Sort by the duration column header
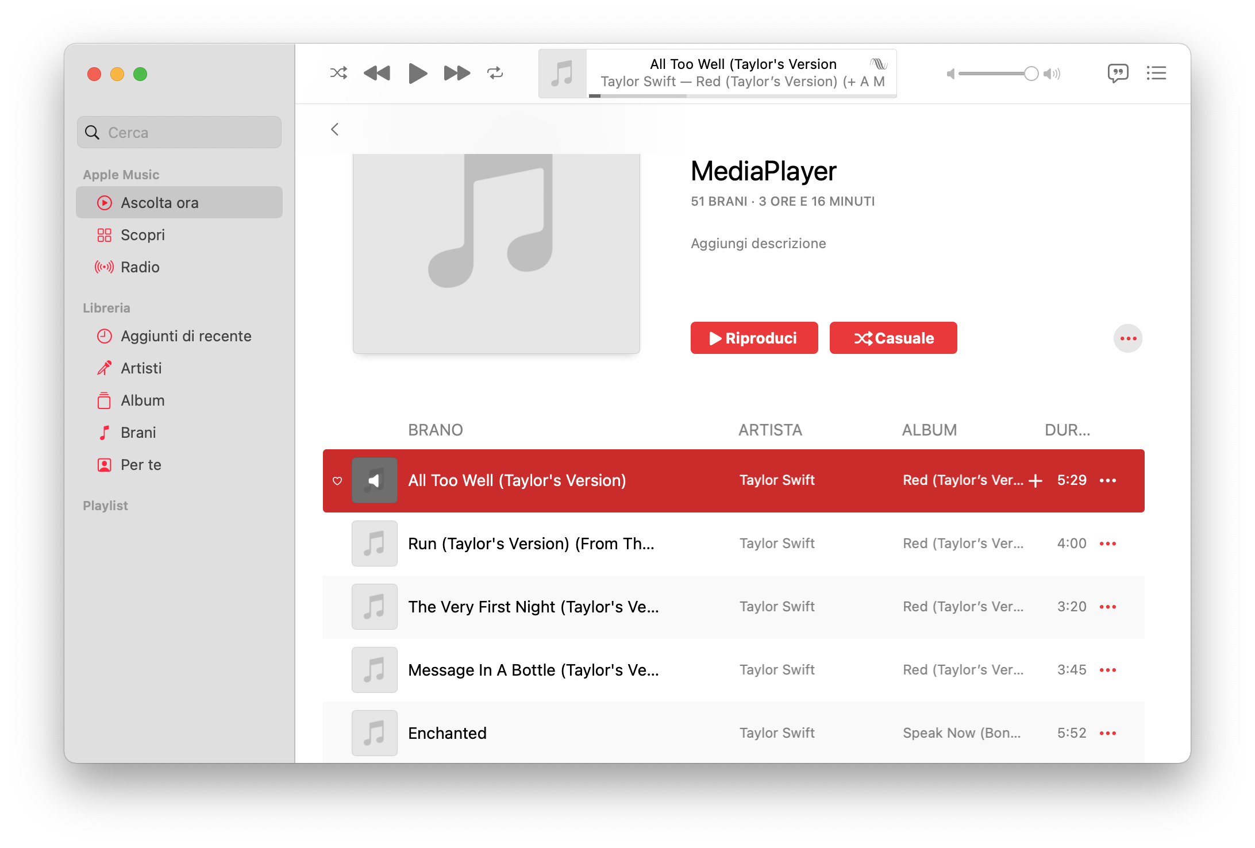Viewport: 1255px width, 848px height. 1067,430
